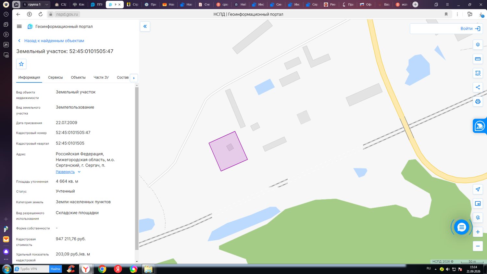The height and width of the screenshot is (274, 487).
Task: Click the Найти button in taskbar search
Action: point(56,269)
